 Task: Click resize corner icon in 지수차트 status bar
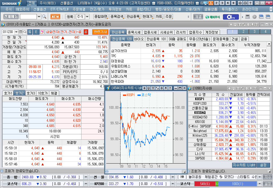tap(184, 171)
